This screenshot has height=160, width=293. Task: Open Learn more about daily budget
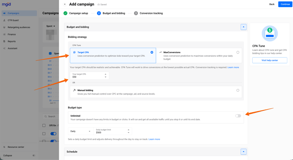coord(154,139)
